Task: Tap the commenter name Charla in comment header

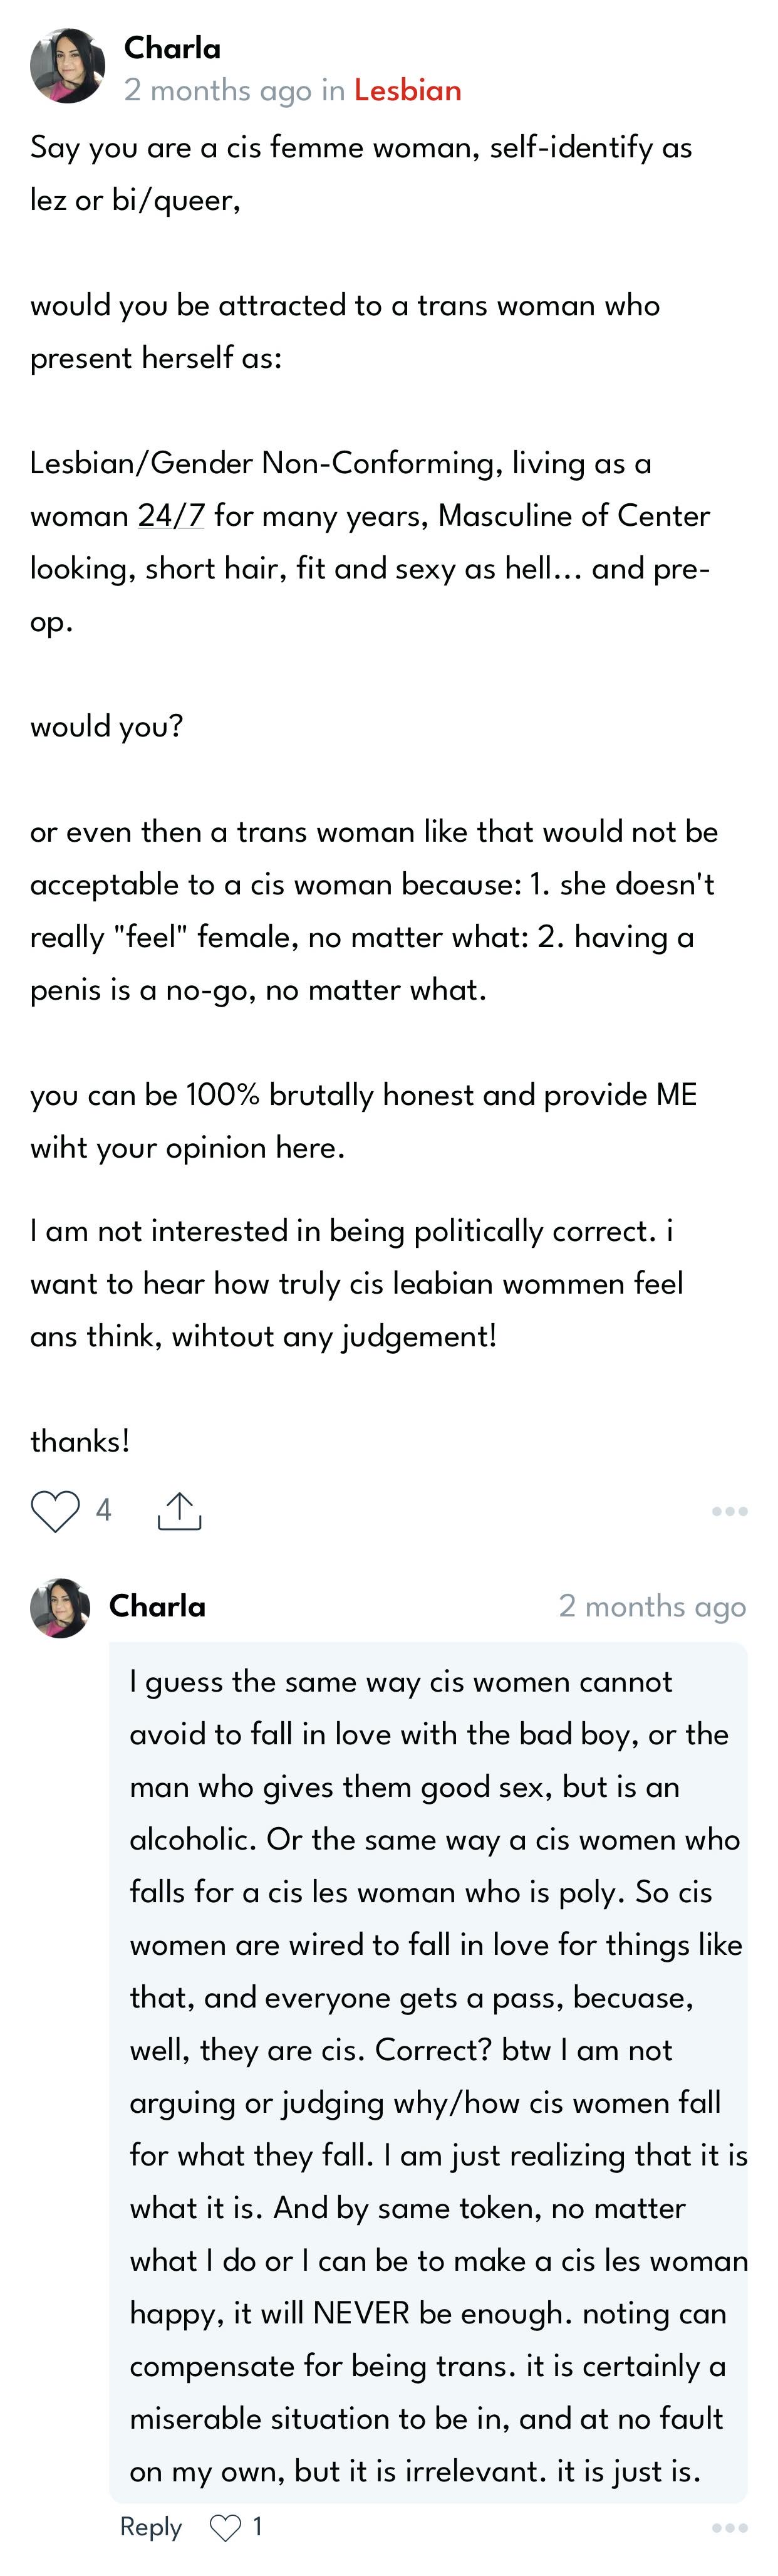Action: tap(157, 1606)
